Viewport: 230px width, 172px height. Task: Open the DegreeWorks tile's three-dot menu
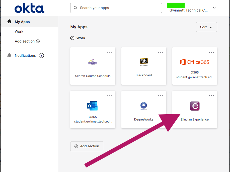click(x=161, y=96)
